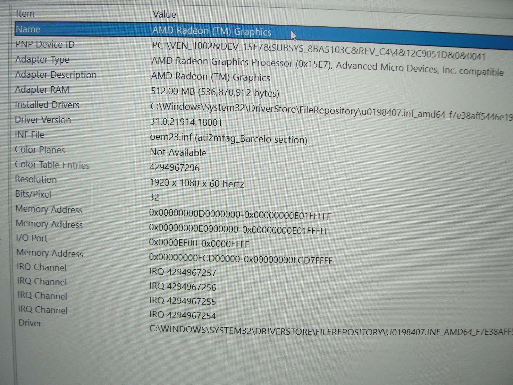
Task: Click the AMD Radeon Graphics Processor (0x15E7) value
Action: click(x=327, y=66)
